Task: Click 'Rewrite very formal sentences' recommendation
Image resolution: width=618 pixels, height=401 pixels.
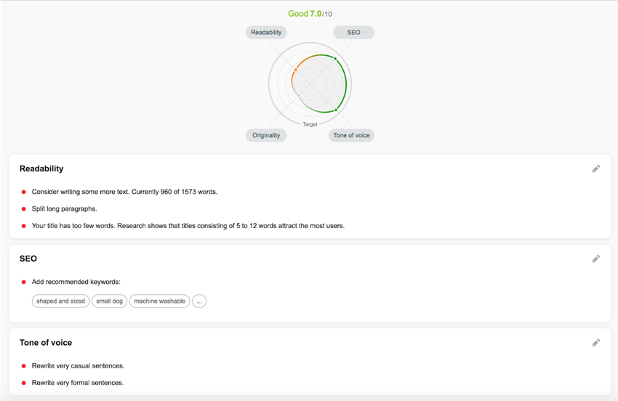Action: 78,383
